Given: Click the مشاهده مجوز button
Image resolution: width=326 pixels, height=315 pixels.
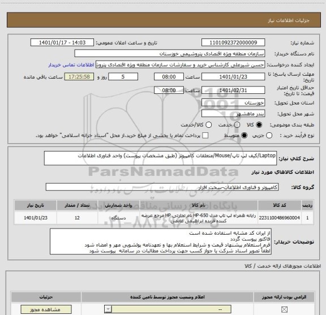Looking at the screenshot, I should coord(46,309).
